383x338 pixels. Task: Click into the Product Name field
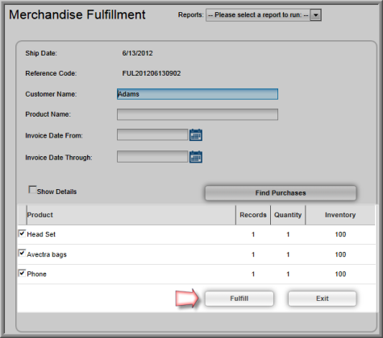click(x=198, y=114)
